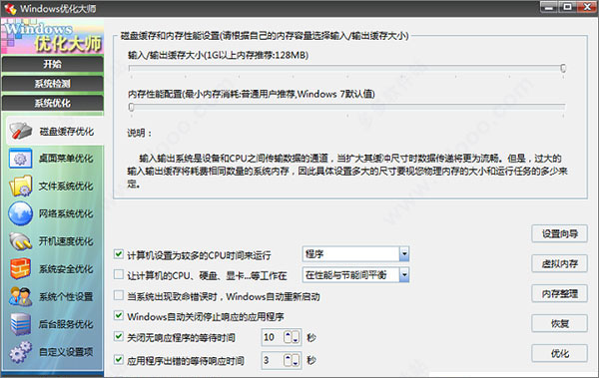Click the background services optimization icon
The height and width of the screenshot is (378, 599).
[20, 324]
